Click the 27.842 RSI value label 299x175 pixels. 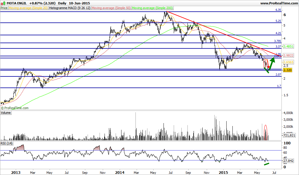288,161
